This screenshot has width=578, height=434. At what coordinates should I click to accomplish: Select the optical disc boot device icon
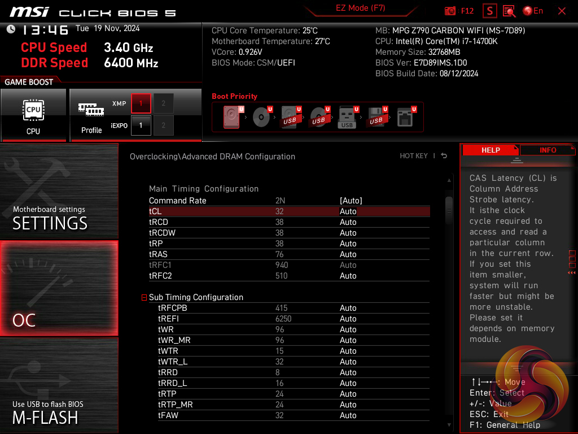click(x=262, y=117)
